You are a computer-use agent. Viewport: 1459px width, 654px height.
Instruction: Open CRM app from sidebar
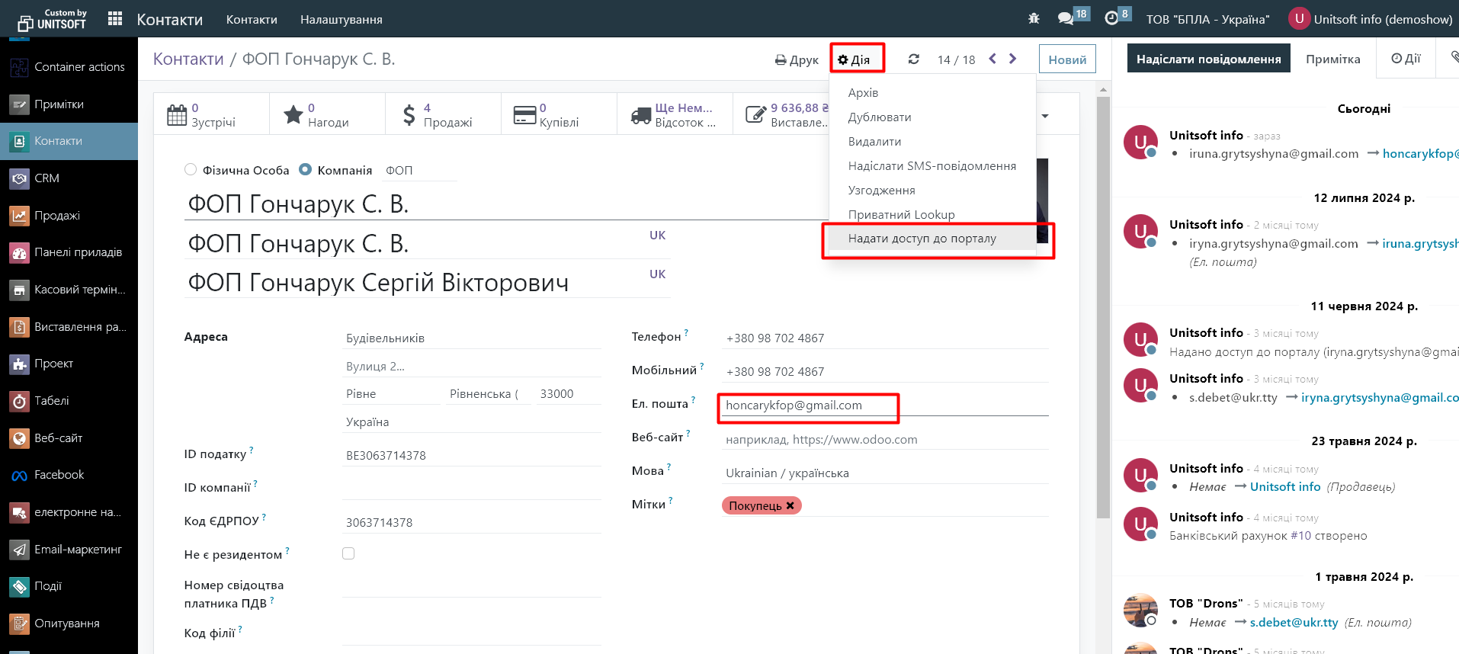pos(46,178)
